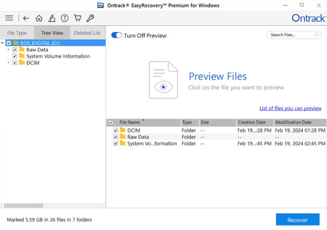
Task: Open the shopping cart purchase icon
Action: [78, 18]
